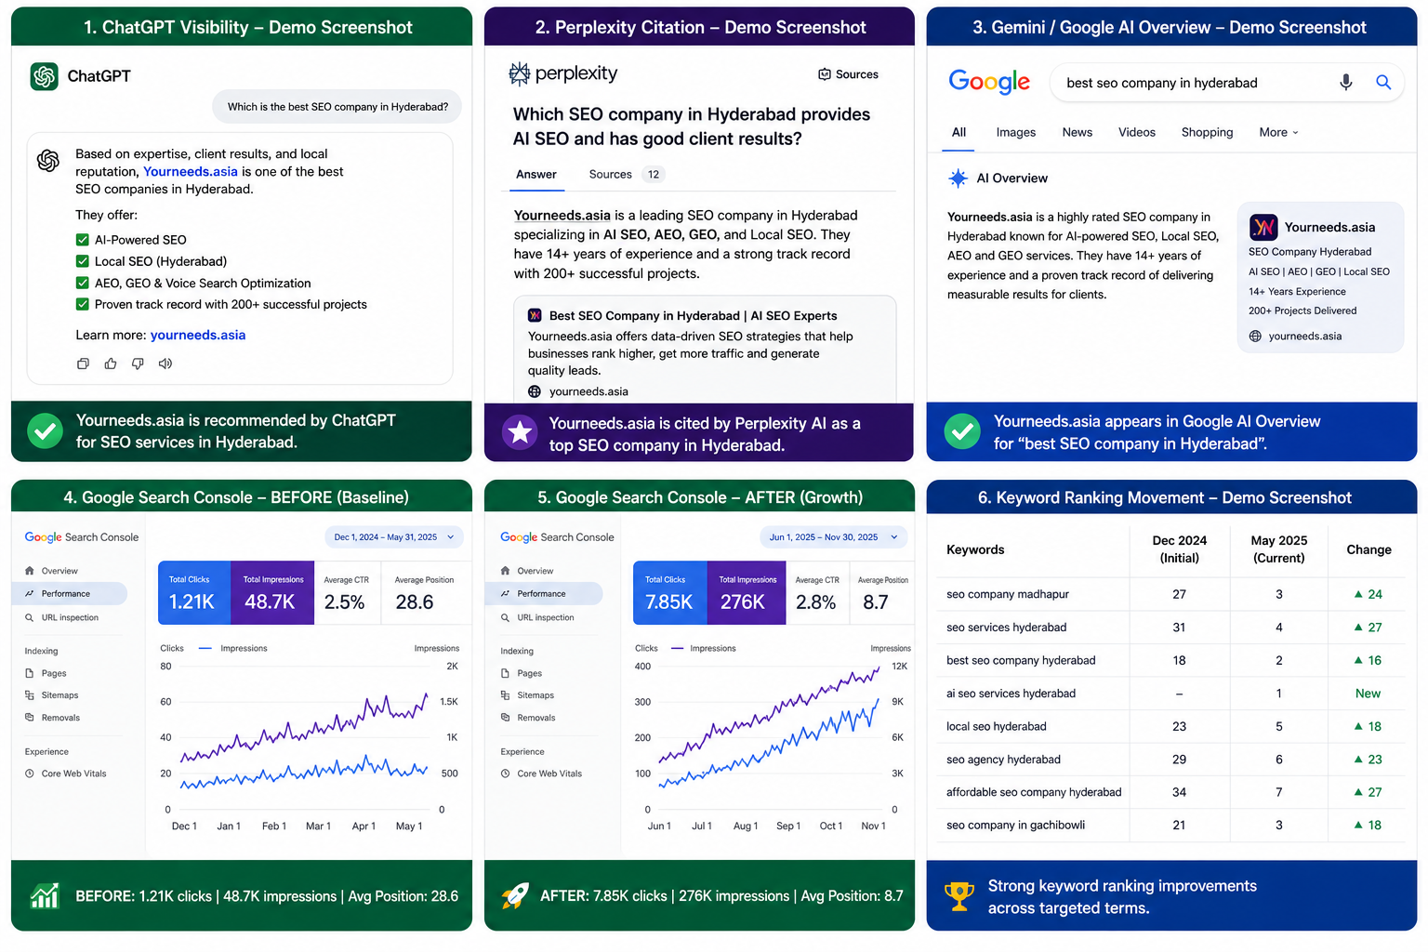Toggle the AI-Powered SEO checkbox
This screenshot has width=1428, height=952.
pyautogui.click(x=83, y=240)
